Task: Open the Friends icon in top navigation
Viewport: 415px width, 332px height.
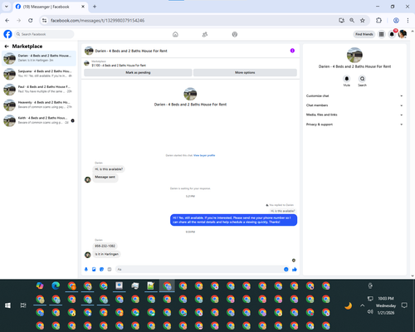Action: tap(205, 34)
